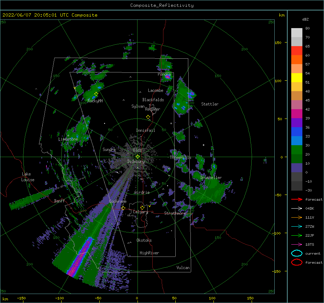324x303 pixels.
Task: Click the Composite_Reflectivity title
Action: tap(162, 5)
